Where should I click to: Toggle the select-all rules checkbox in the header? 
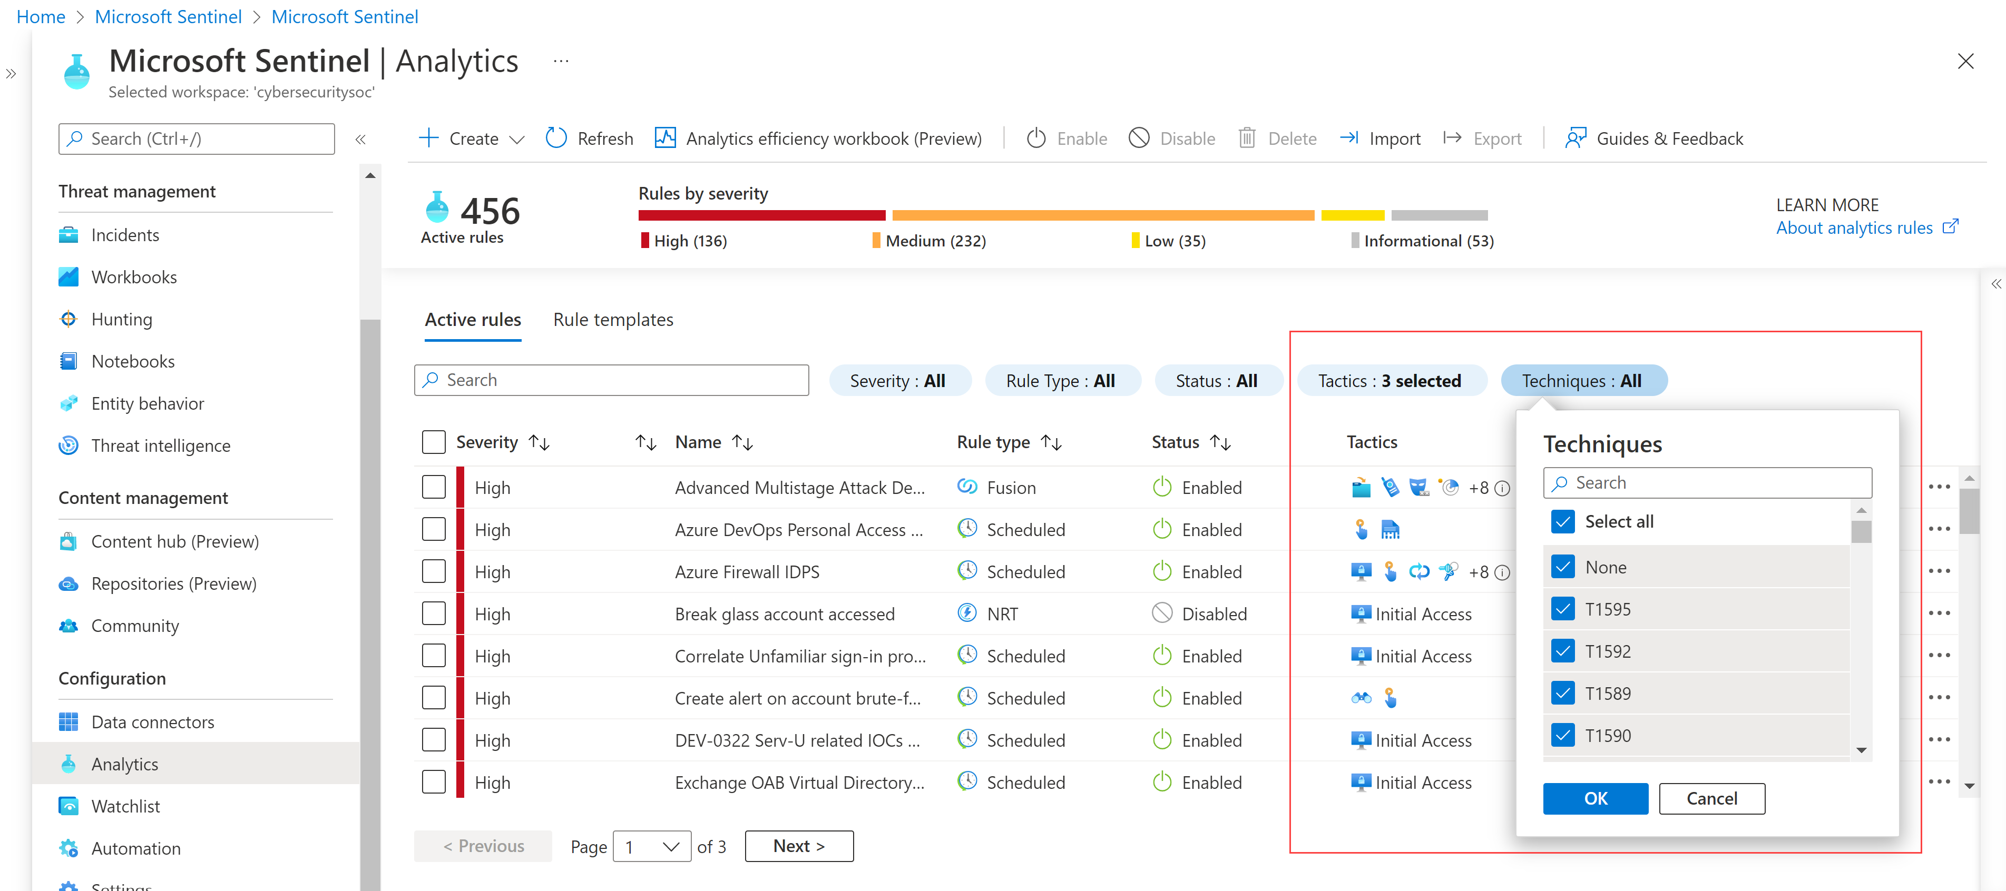(x=434, y=442)
